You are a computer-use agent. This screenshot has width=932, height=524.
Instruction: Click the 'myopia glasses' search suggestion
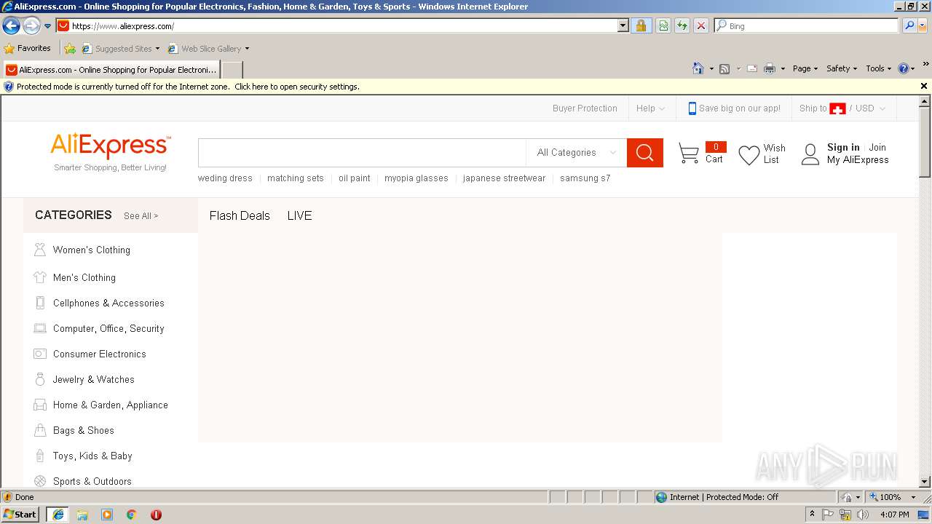pyautogui.click(x=416, y=178)
